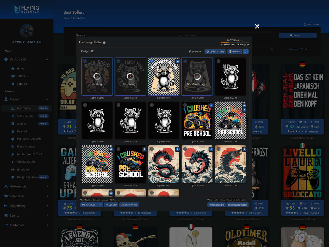Select the red-sun dragon design checkbox
The image size is (329, 247).
pyautogui.click(x=152, y=149)
